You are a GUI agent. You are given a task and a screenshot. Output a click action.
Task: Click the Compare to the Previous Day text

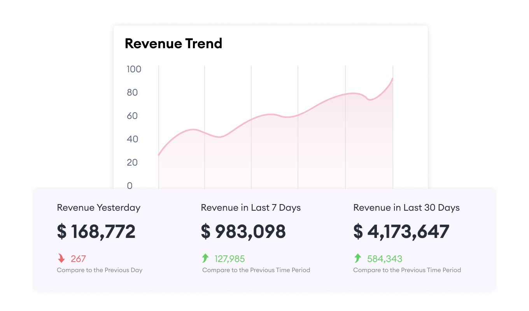click(100, 270)
